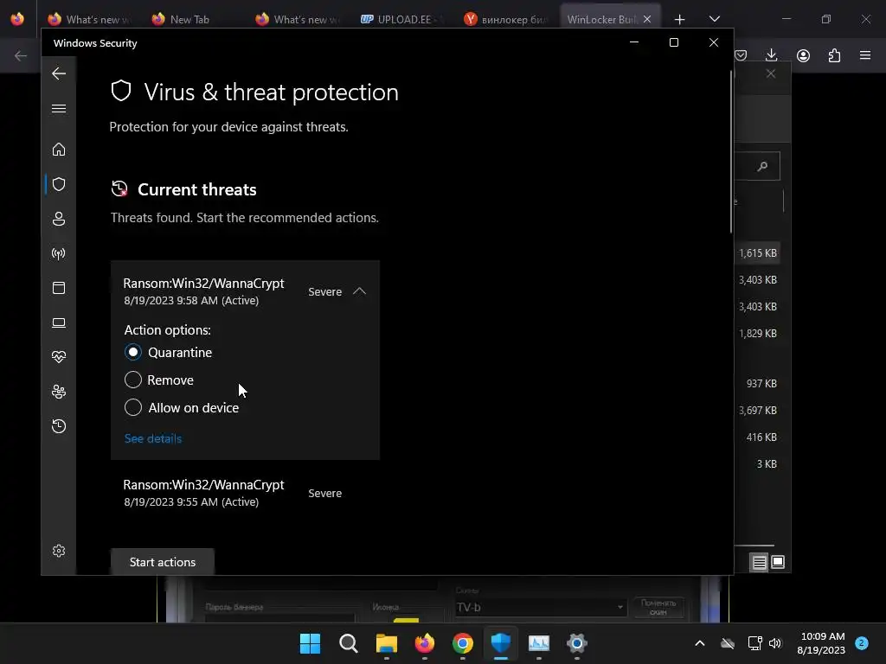886x664 pixels.
Task: Open the Windows Start menu
Action: tap(310, 643)
